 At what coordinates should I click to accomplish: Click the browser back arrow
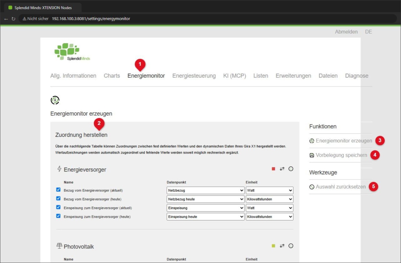6,19
